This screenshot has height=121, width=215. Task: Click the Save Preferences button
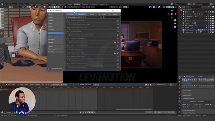(x=57, y=69)
